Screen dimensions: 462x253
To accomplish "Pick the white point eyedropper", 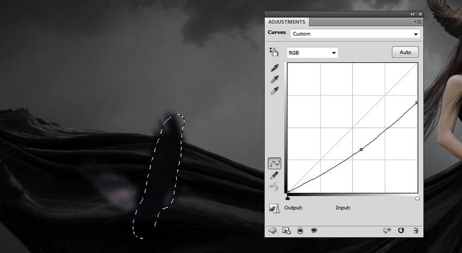I will coord(274,91).
